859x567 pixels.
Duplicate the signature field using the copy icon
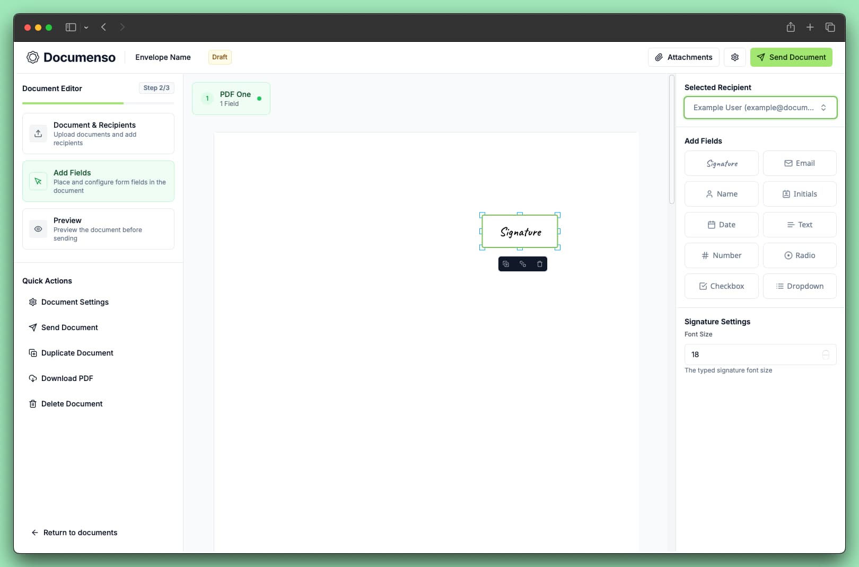coord(505,263)
